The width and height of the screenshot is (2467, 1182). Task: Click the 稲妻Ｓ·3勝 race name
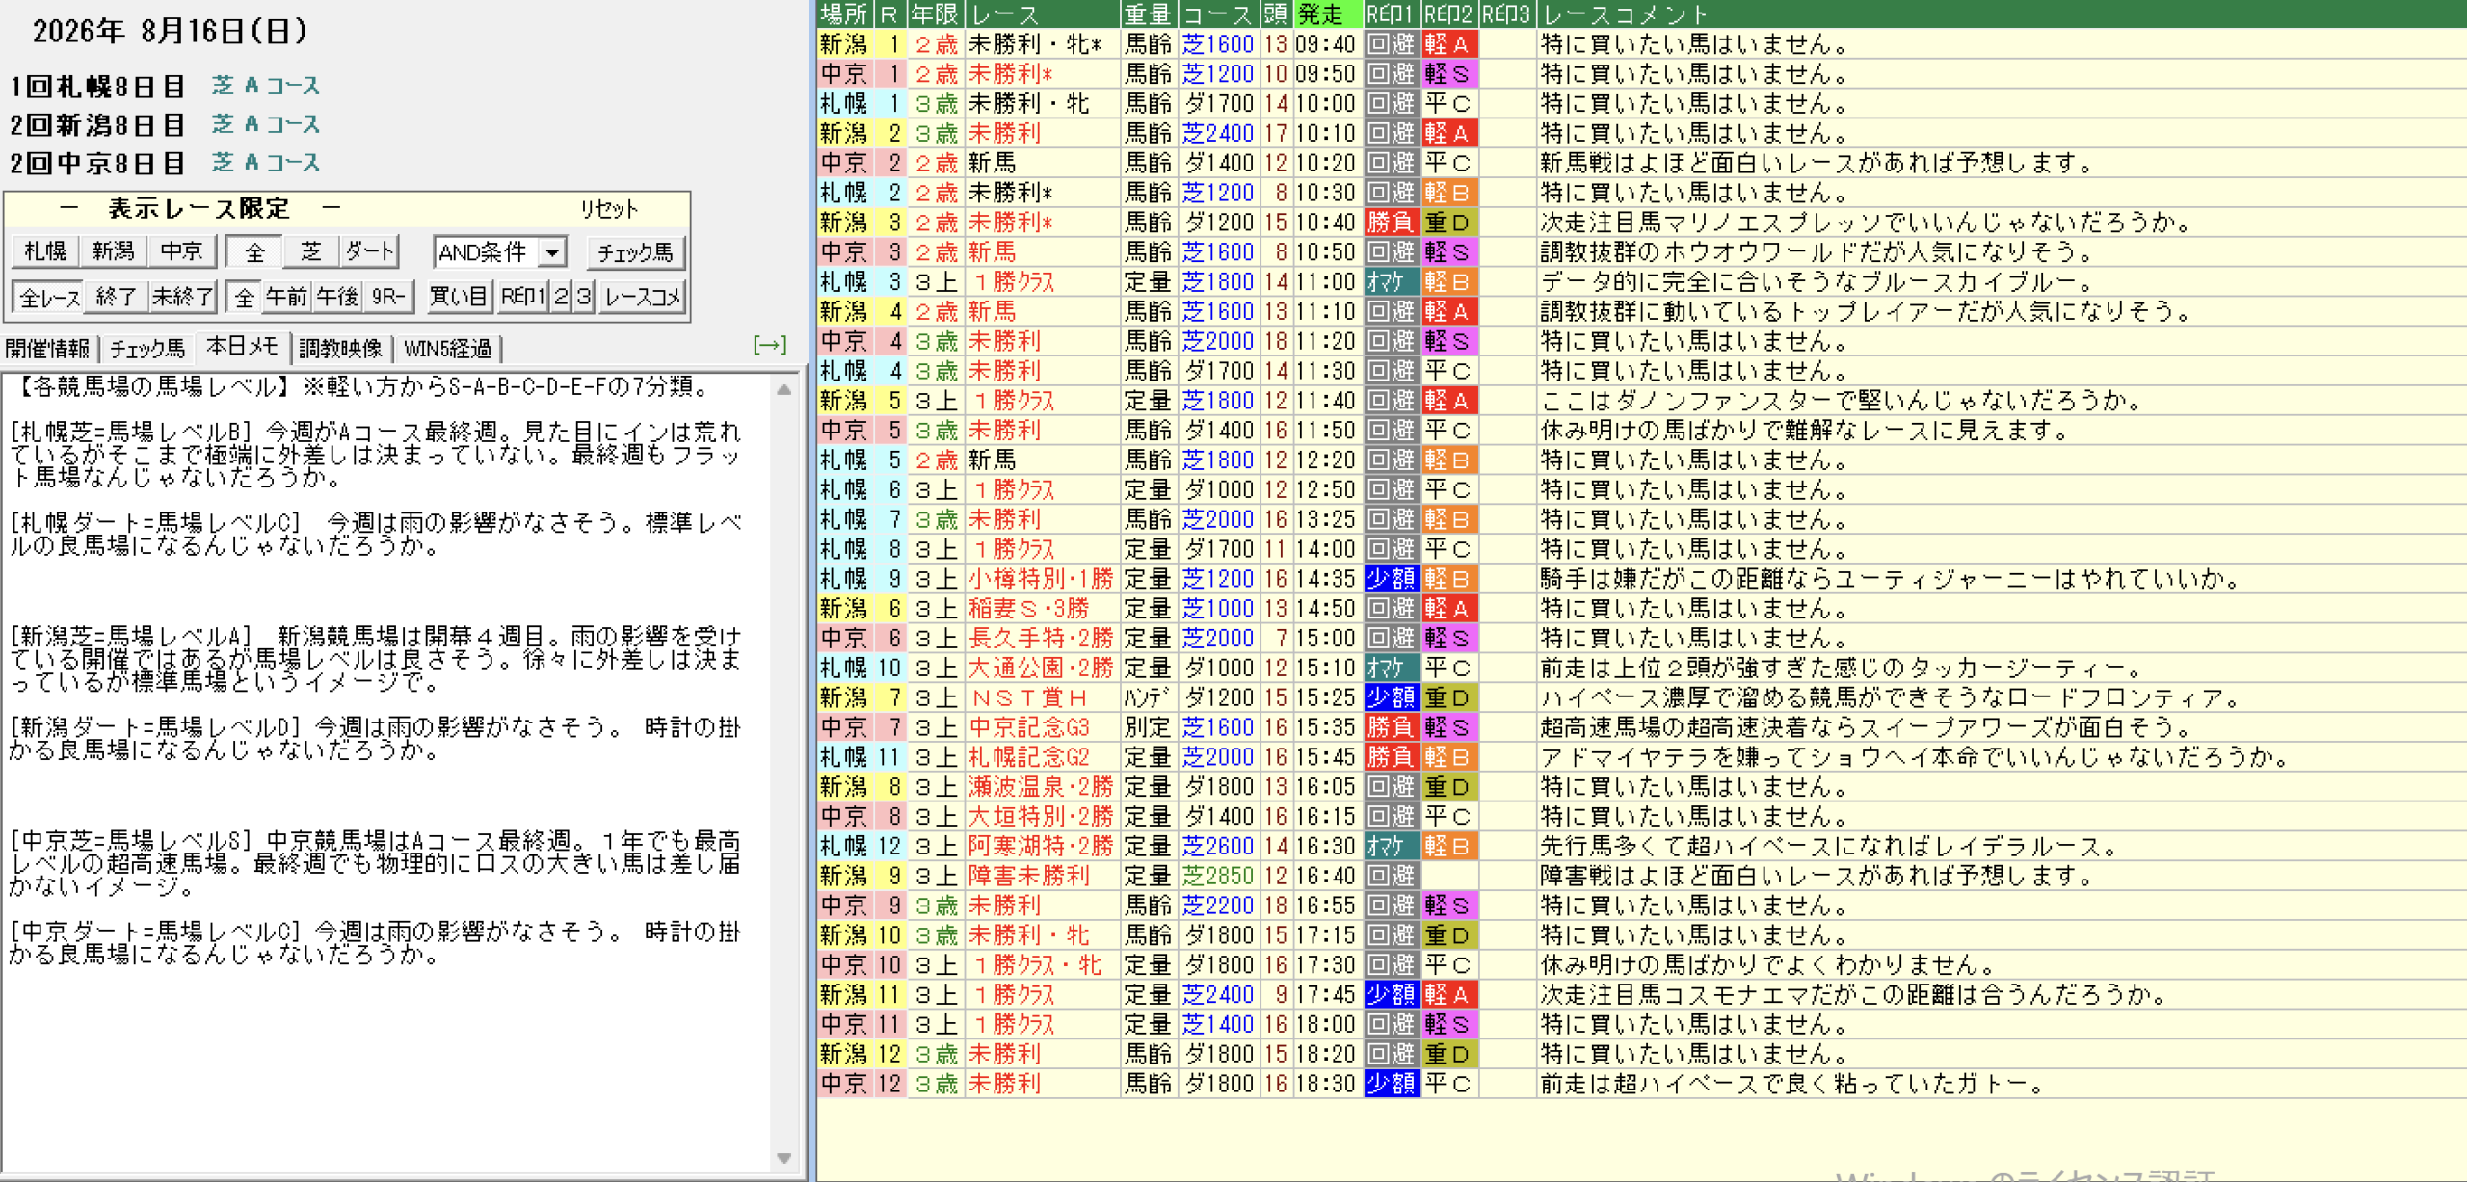pos(1028,609)
